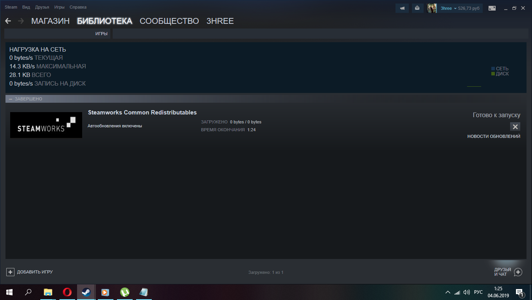Viewport: 532px width, 300px height.
Task: Click the plus icon beside ДРУЗЬЯ И ЧАТ
Action: click(518, 272)
